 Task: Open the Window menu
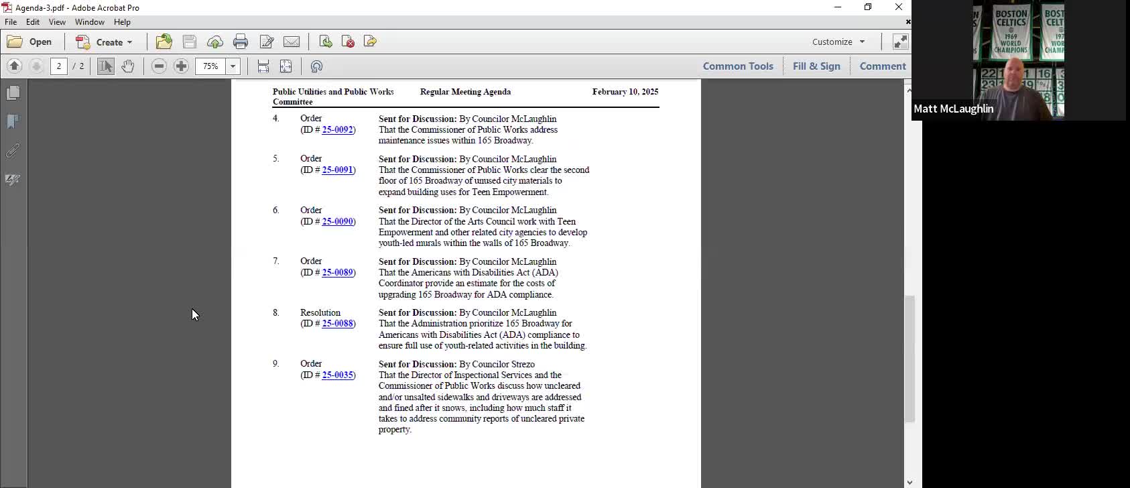pos(90,22)
